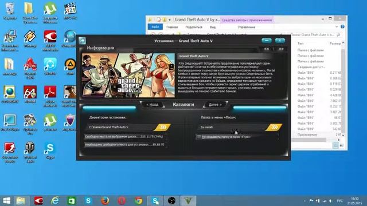Sort by the Тип column header

point(300,43)
